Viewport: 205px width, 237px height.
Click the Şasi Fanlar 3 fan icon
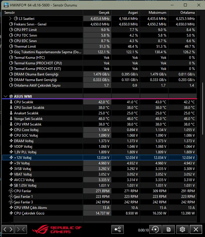pyautogui.click(x=11, y=202)
